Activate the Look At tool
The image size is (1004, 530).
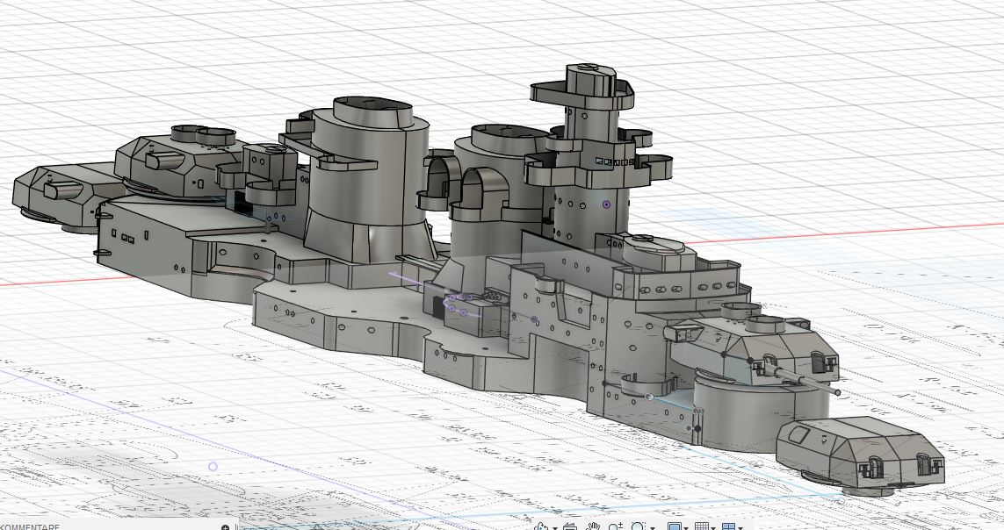point(570,526)
